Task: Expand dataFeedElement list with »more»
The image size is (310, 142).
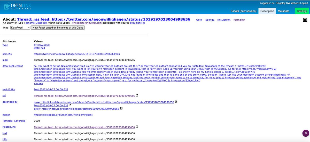Action: click(38, 83)
